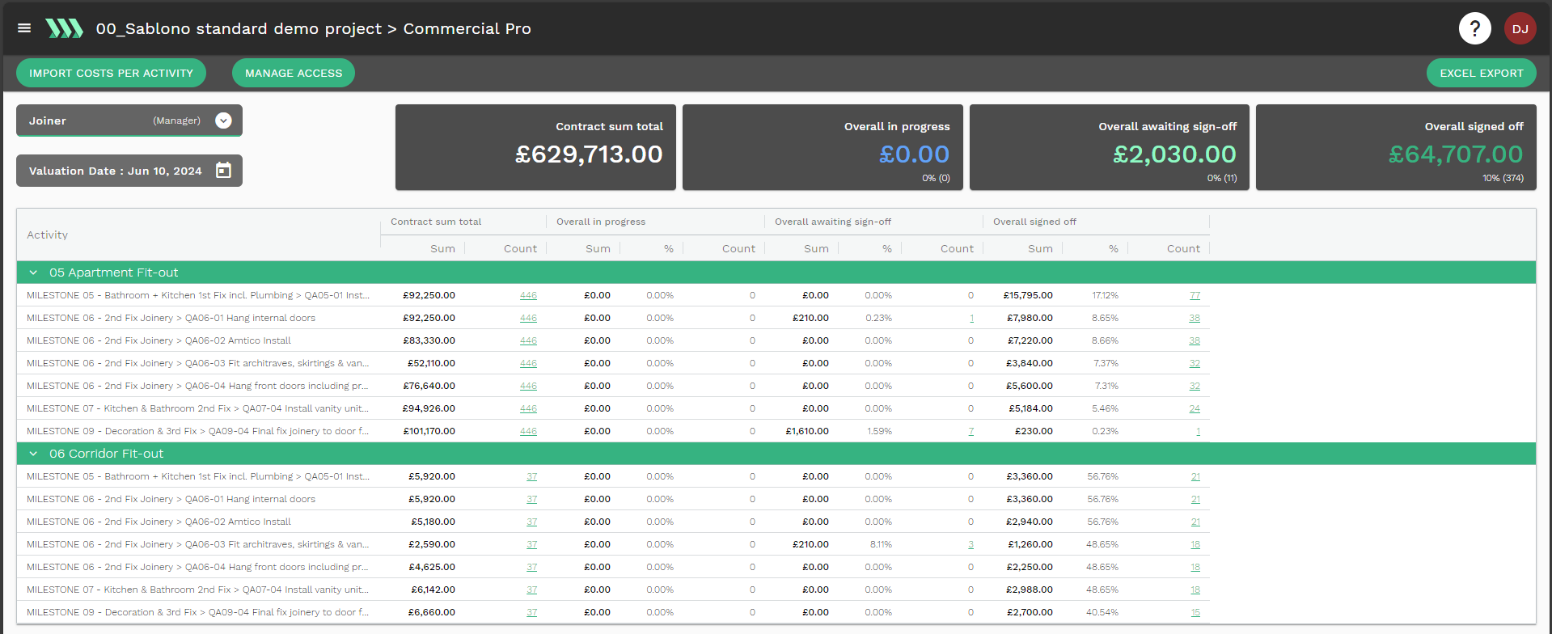Open the valuation date calendar icon

coord(223,171)
